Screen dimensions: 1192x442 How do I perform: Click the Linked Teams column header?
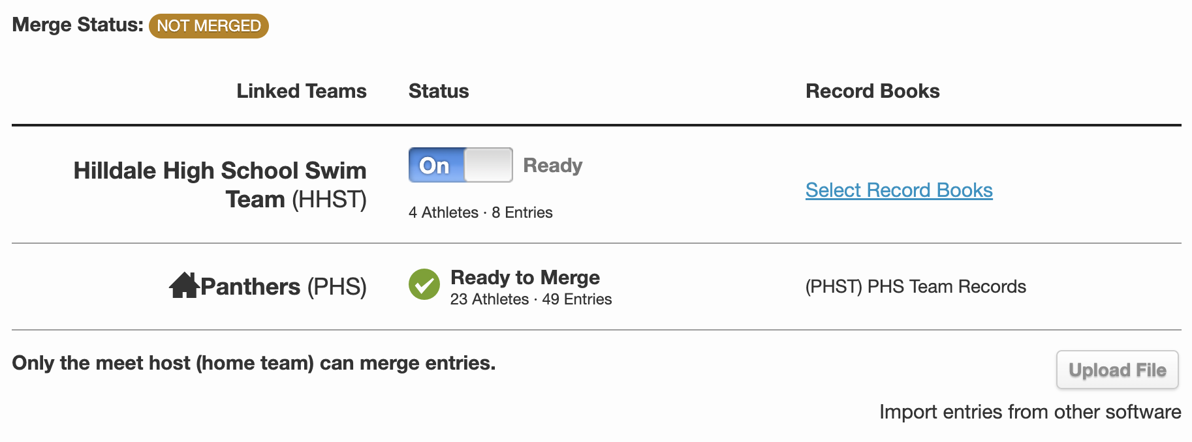[x=301, y=91]
